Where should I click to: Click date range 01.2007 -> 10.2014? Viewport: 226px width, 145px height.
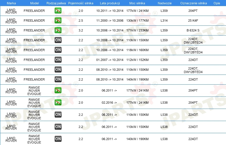point(110,60)
